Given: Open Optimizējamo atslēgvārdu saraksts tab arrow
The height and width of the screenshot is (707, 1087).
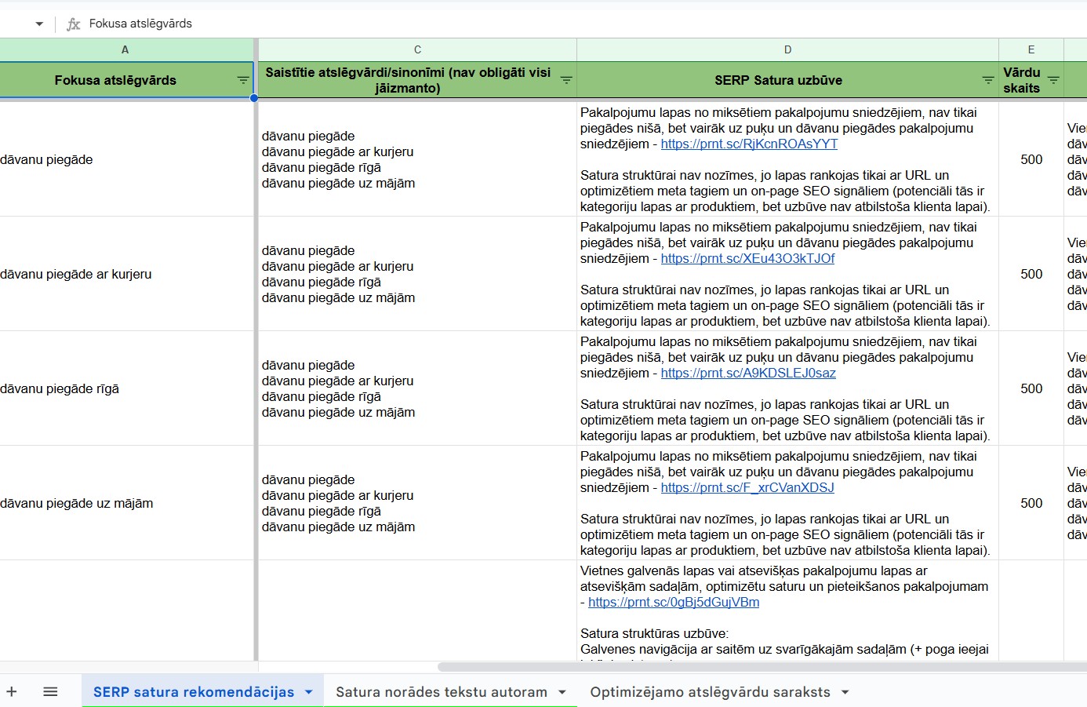Looking at the screenshot, I should click(x=845, y=691).
